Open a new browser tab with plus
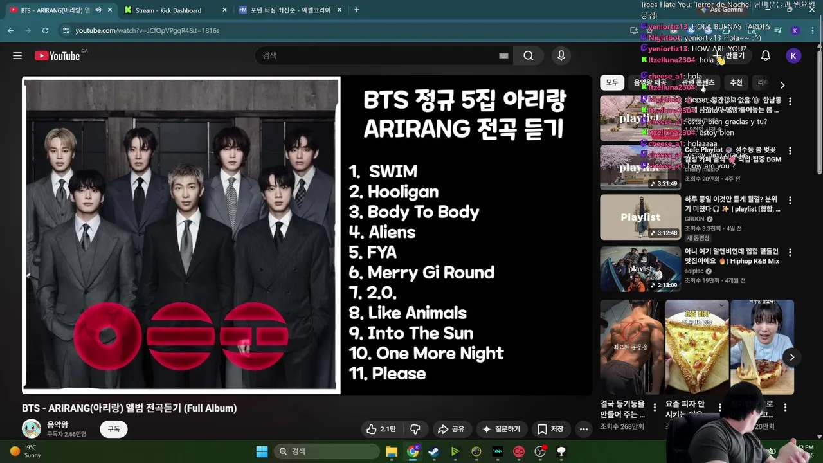Image resolution: width=823 pixels, height=463 pixels. click(x=356, y=10)
